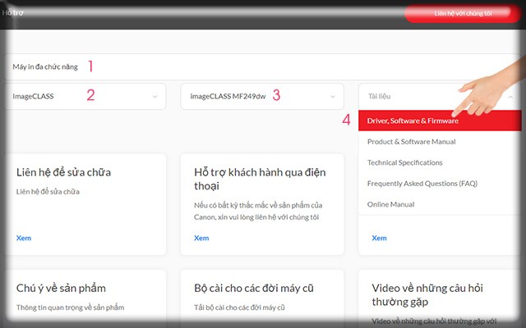Click the chevron arrow in the ImageCLASS dropdown

155,97
